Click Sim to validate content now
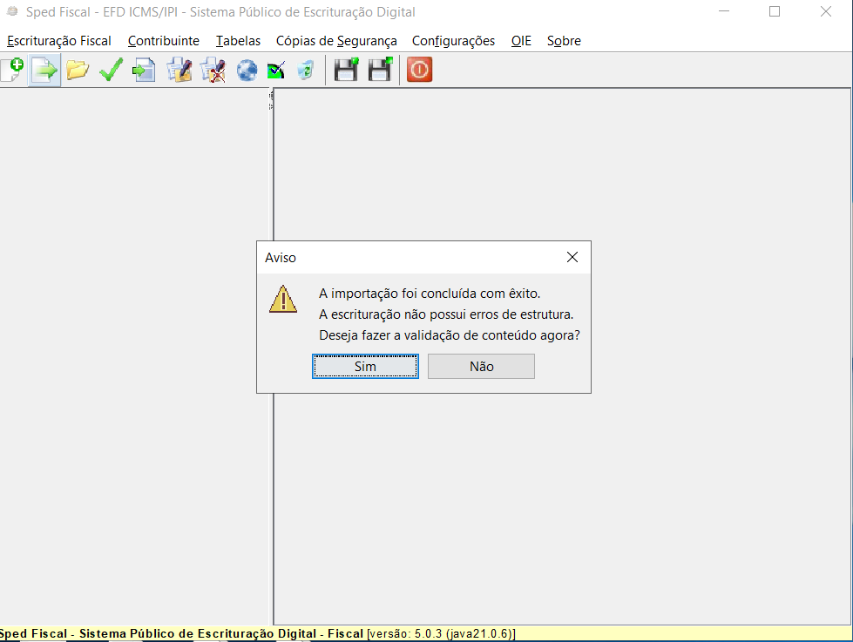The width and height of the screenshot is (853, 642). 365,366
